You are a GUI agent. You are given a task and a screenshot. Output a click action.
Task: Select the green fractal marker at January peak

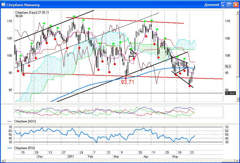pos(74,16)
